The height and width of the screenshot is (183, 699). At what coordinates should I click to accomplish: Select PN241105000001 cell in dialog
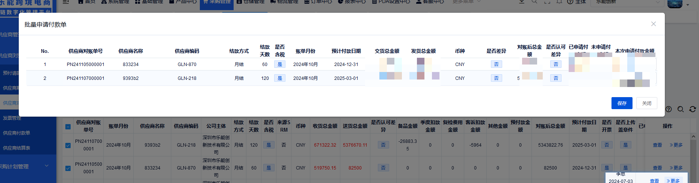click(86, 64)
